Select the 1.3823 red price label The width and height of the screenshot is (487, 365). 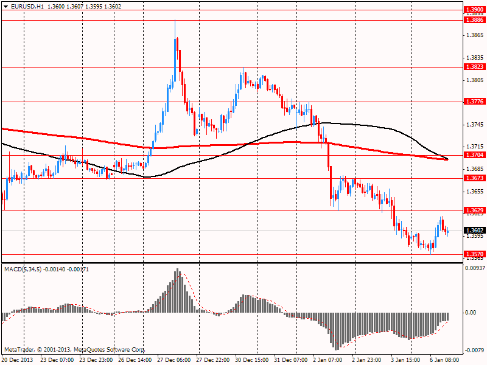click(x=475, y=67)
